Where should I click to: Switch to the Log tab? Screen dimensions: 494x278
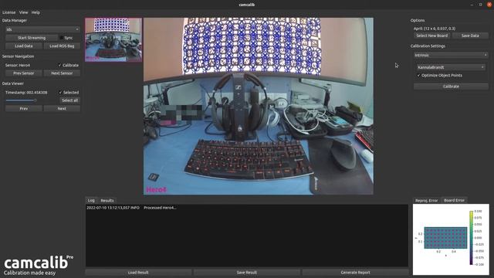click(x=91, y=201)
